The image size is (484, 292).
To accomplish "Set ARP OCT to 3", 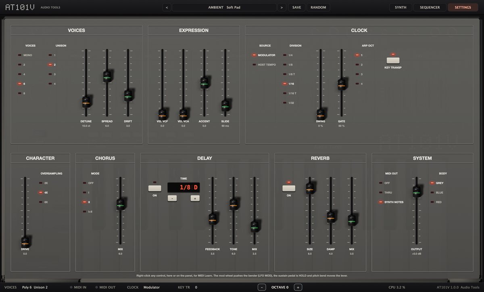I will [x=359, y=74].
